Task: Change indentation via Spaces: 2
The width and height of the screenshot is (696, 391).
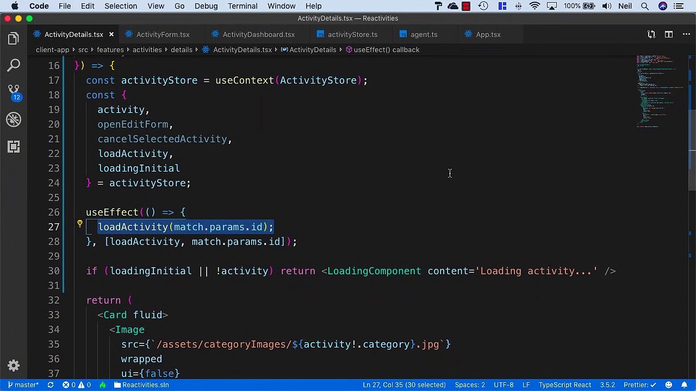Action: pyautogui.click(x=470, y=384)
